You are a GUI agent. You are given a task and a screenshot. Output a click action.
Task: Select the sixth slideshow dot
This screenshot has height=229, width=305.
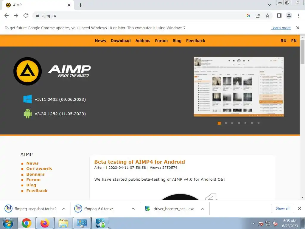pos(252,123)
